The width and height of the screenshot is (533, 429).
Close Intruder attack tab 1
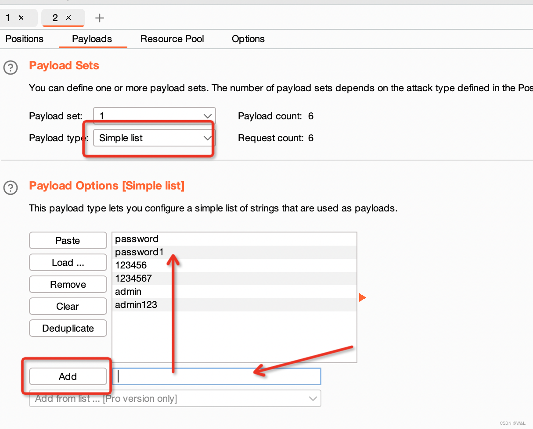click(21, 18)
